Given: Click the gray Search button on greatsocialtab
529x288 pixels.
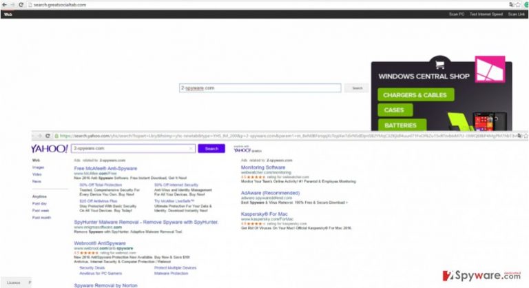Looking at the screenshot, I should click(x=357, y=88).
